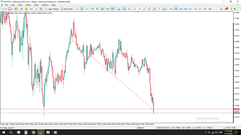Open File Explorer from the taskbar
This screenshot has width=241, height=135.
point(48,132)
